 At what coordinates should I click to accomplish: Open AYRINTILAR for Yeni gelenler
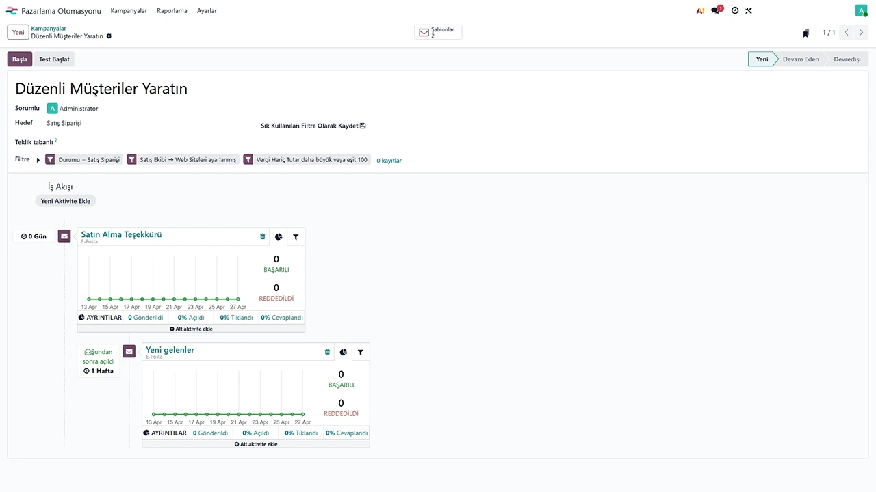165,433
